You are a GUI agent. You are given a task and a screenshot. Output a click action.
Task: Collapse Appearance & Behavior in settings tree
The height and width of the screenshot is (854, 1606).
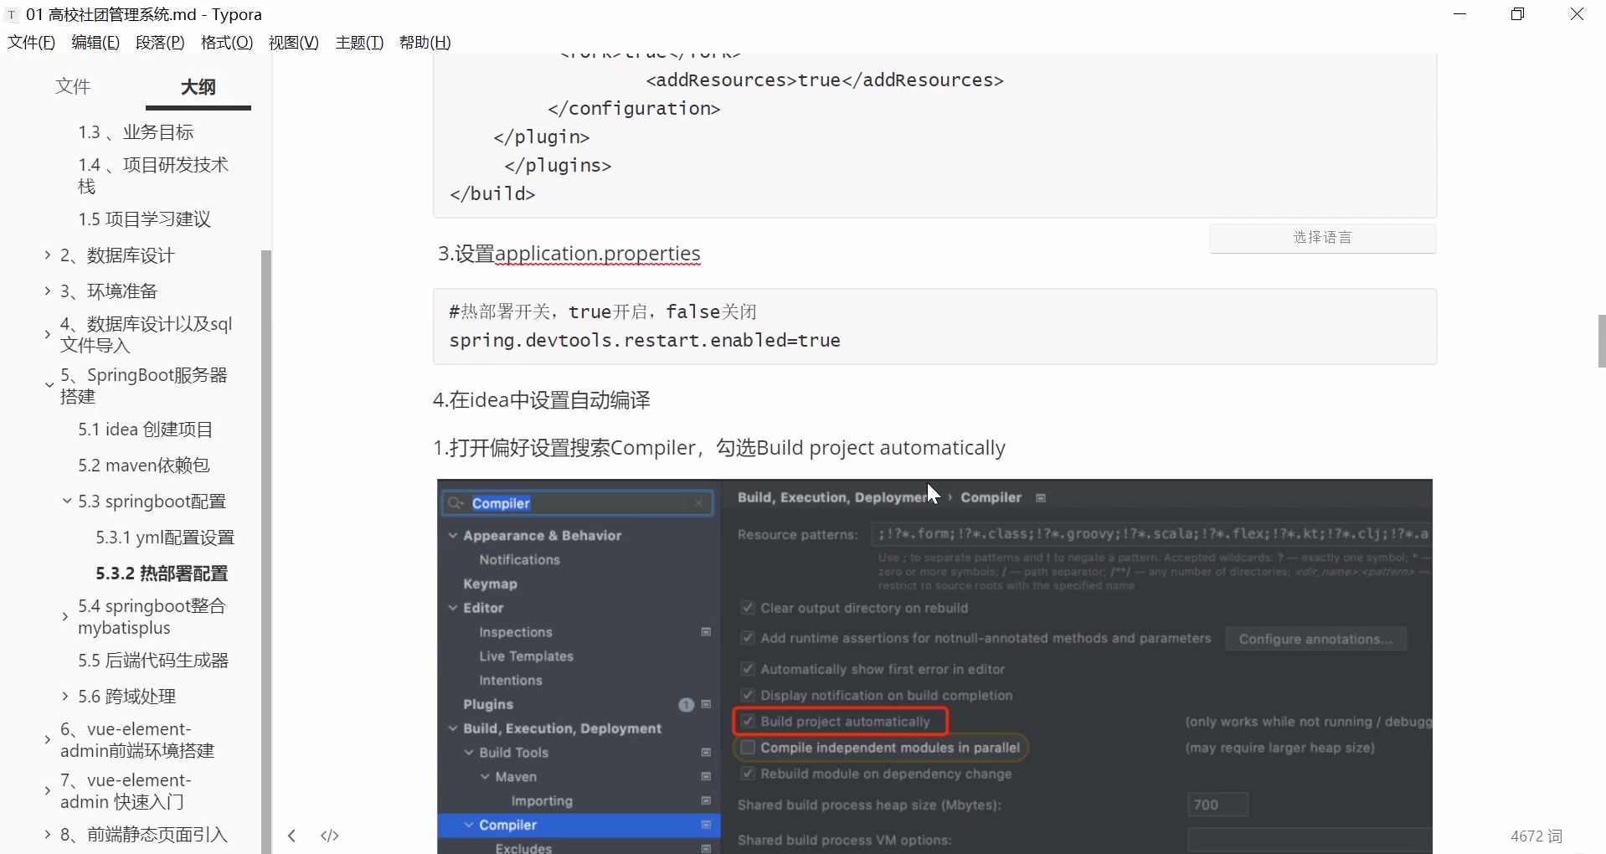coord(453,535)
